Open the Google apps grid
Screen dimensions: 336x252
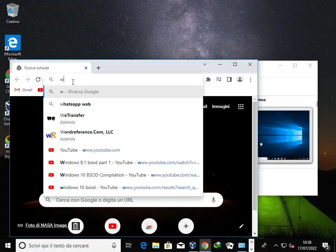[x=241, y=107]
